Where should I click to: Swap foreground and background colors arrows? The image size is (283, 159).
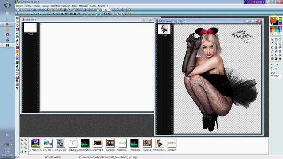tap(277, 18)
